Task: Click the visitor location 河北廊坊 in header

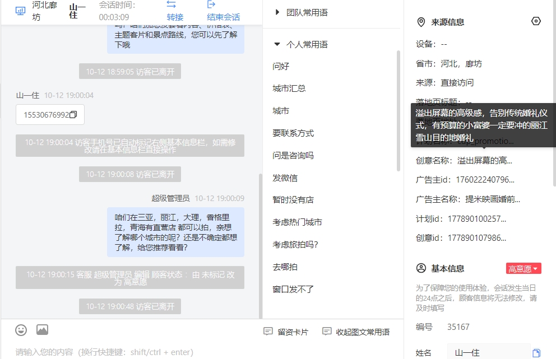Action: pos(44,11)
